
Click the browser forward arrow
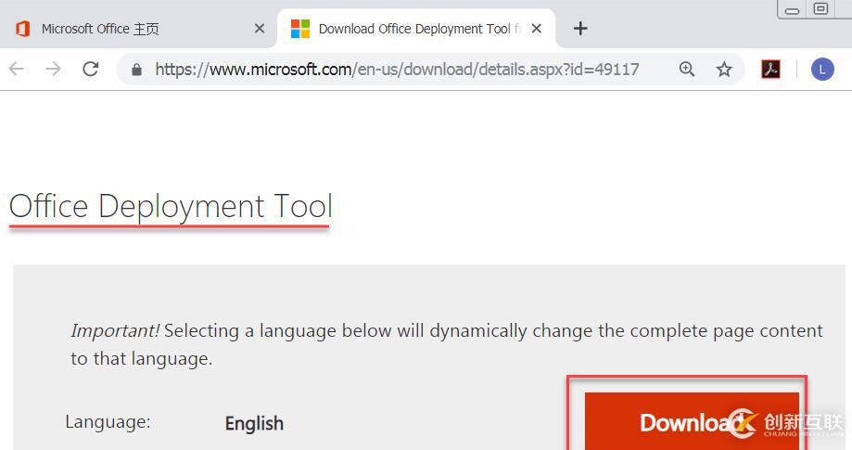(x=53, y=69)
